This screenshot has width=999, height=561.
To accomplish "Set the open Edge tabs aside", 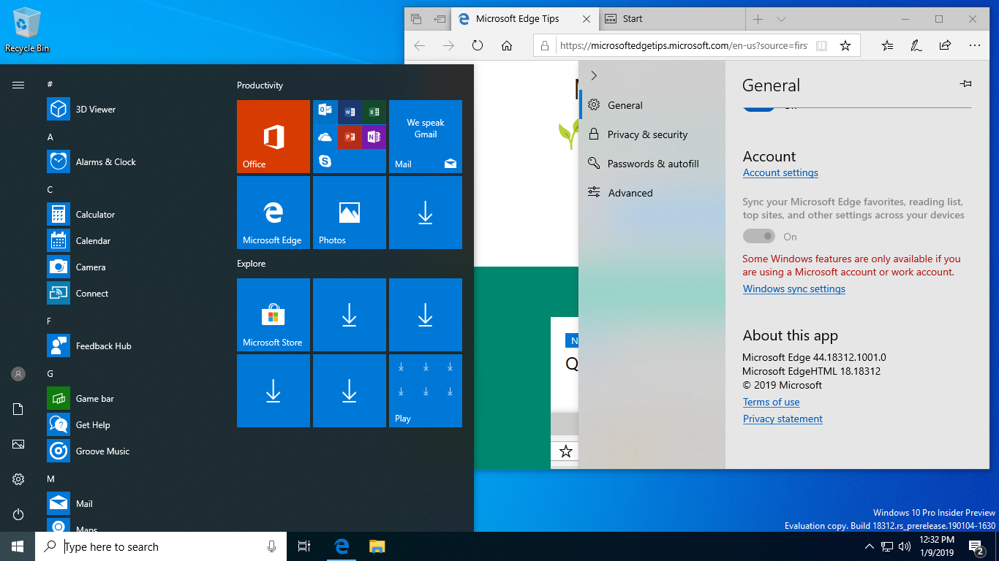I will [x=440, y=19].
